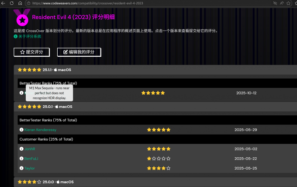Viewport: 297px width, 187px height.
Task: Click the 编辑我的评分 button
Action: (79, 52)
